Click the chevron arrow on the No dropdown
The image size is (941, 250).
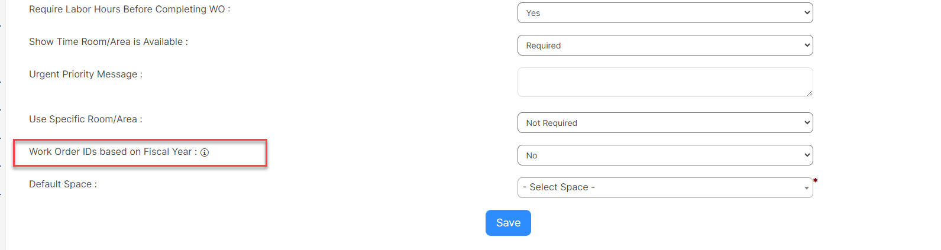pos(807,155)
